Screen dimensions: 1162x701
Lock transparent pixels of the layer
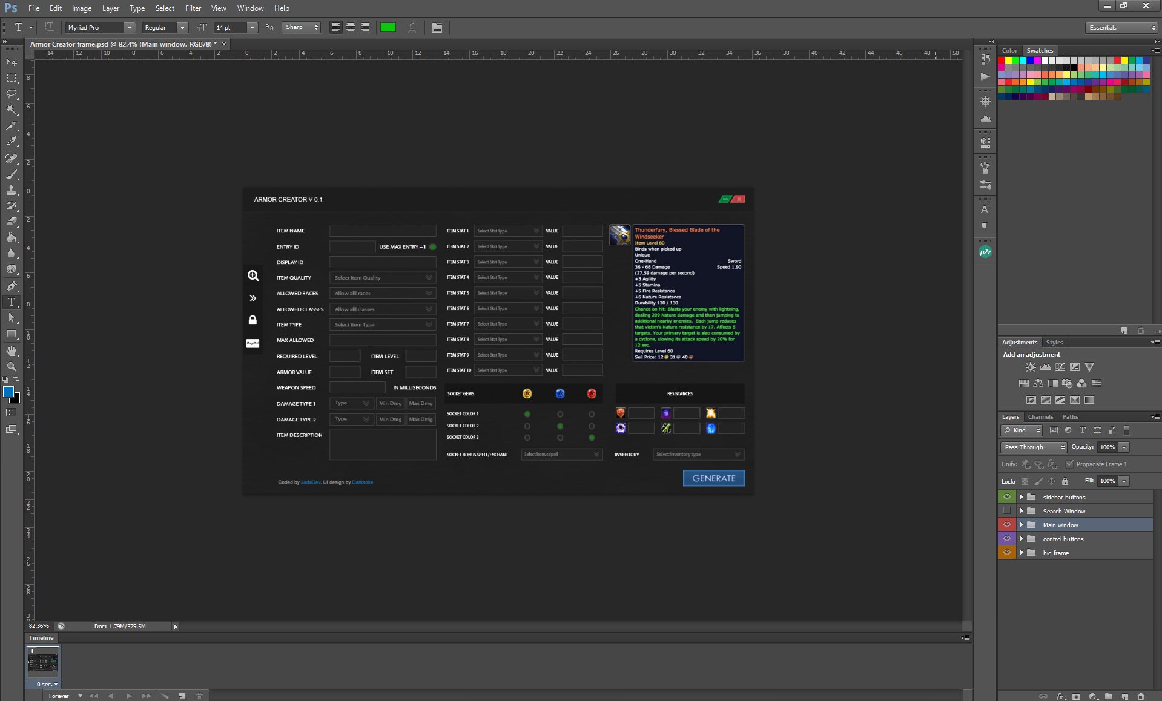coord(1025,481)
